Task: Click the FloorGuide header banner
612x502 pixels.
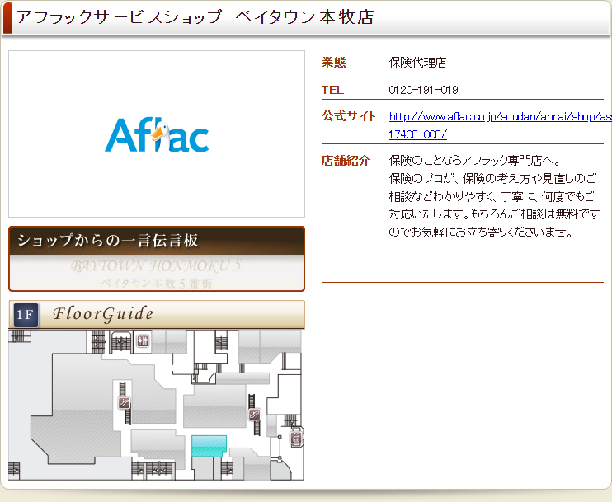Action: click(x=157, y=314)
